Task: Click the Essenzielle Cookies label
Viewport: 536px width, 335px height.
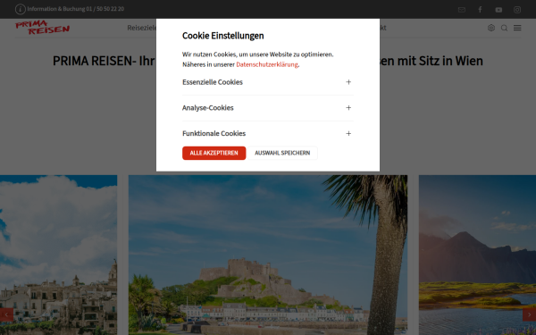Action: tap(213, 82)
